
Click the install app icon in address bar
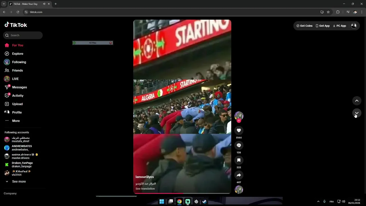322,12
